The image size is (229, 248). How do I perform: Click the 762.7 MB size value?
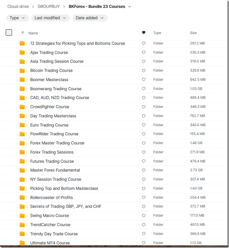tap(197, 116)
